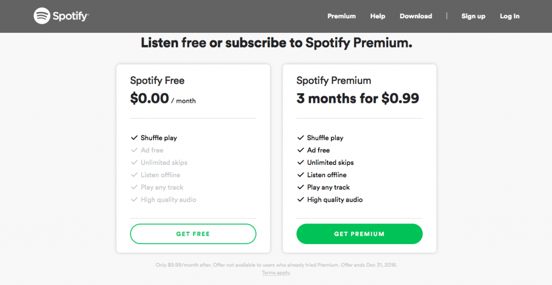Click High quality audio checkmark in Premium
This screenshot has width=552, height=285.
coord(300,199)
